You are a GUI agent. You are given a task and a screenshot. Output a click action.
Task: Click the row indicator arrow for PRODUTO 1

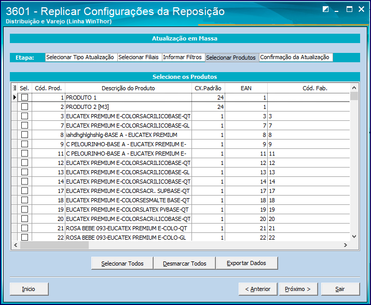click(15, 97)
